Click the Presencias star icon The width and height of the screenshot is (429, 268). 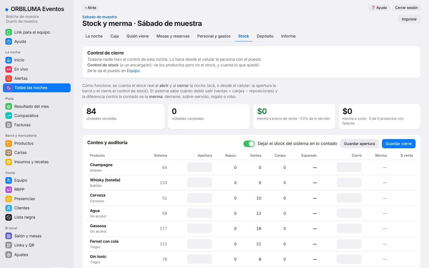[9, 199]
